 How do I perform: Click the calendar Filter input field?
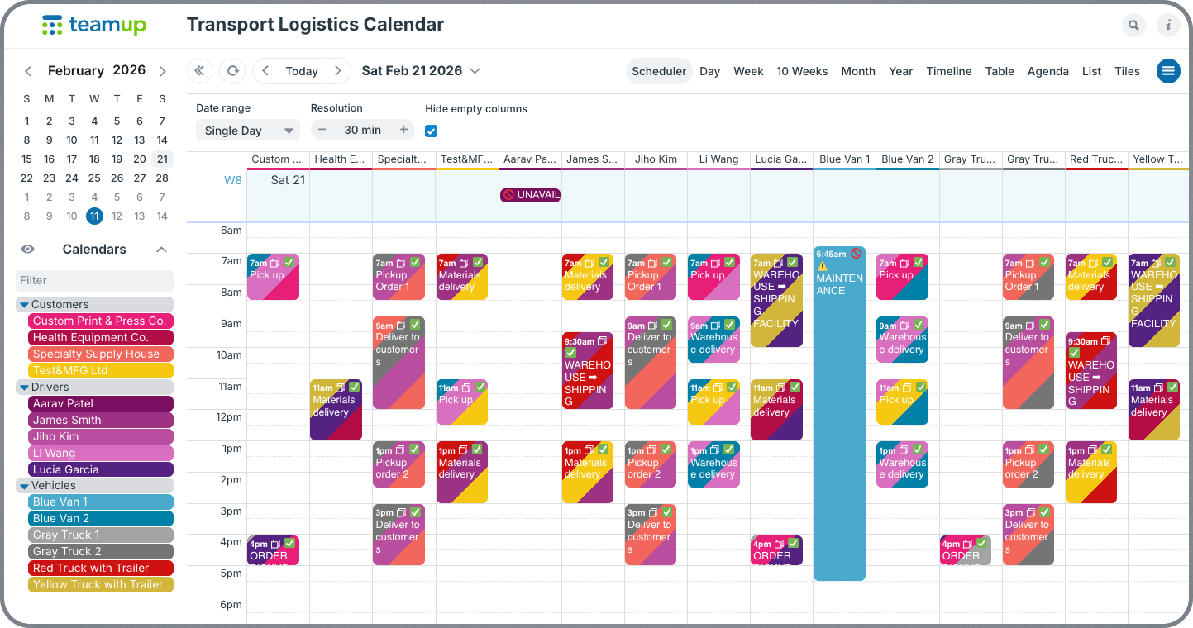pos(95,280)
